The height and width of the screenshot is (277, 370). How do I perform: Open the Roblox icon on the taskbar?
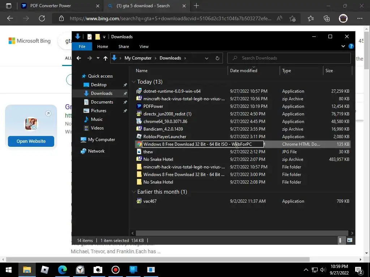(44, 270)
